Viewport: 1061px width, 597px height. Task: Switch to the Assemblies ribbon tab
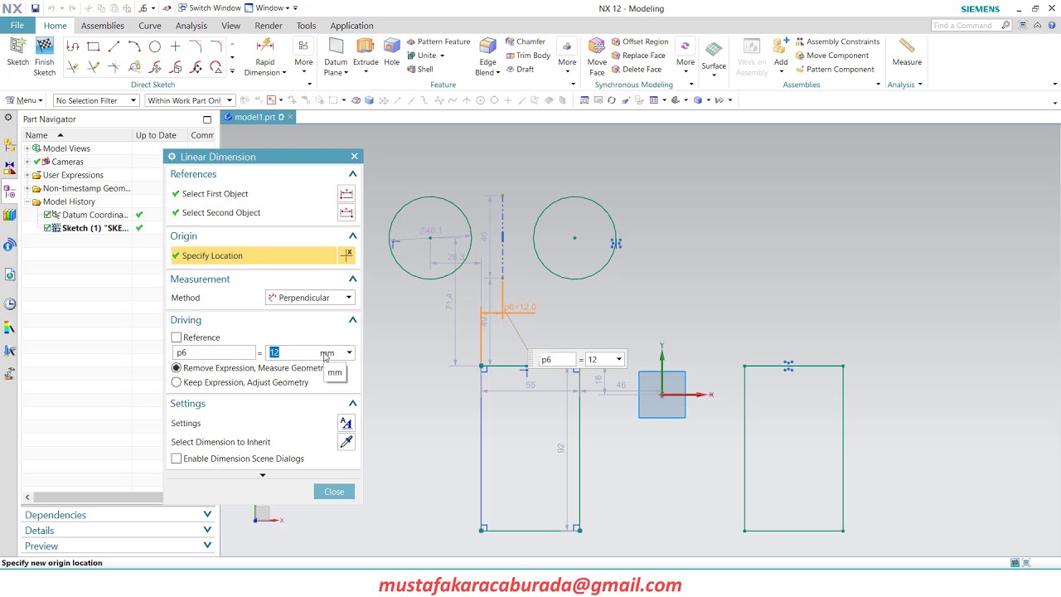(x=103, y=26)
